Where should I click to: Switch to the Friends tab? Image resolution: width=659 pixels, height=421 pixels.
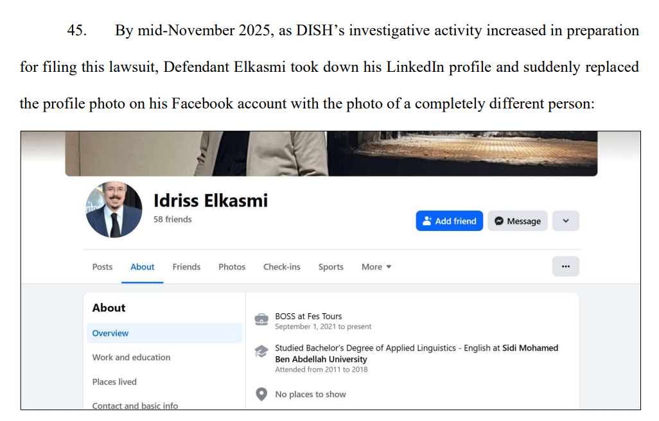(x=186, y=267)
